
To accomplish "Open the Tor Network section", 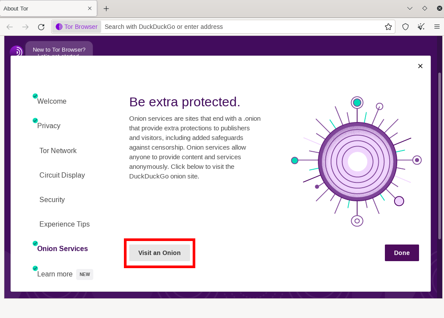I will pyautogui.click(x=58, y=150).
